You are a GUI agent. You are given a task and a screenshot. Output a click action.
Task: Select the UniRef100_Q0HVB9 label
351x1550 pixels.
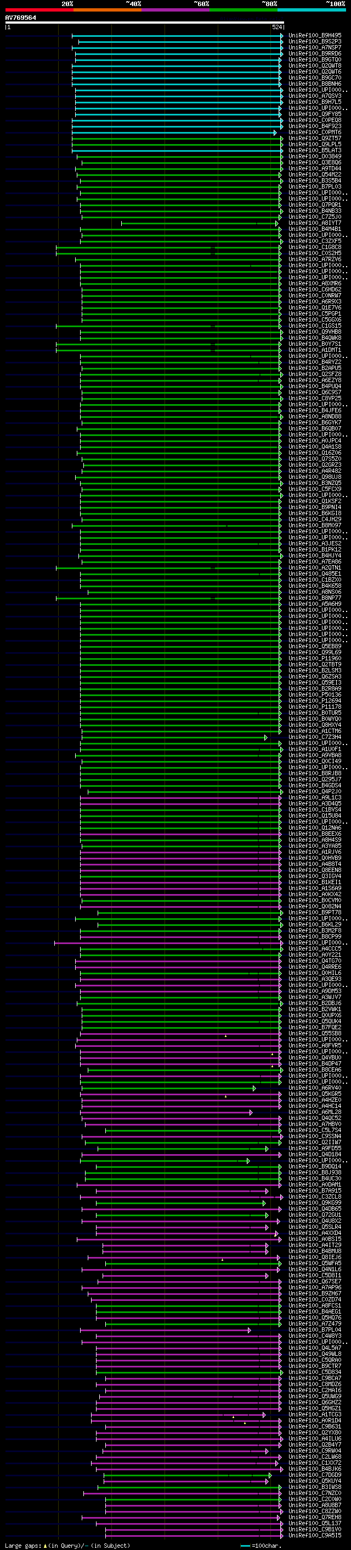pyautogui.click(x=314, y=858)
